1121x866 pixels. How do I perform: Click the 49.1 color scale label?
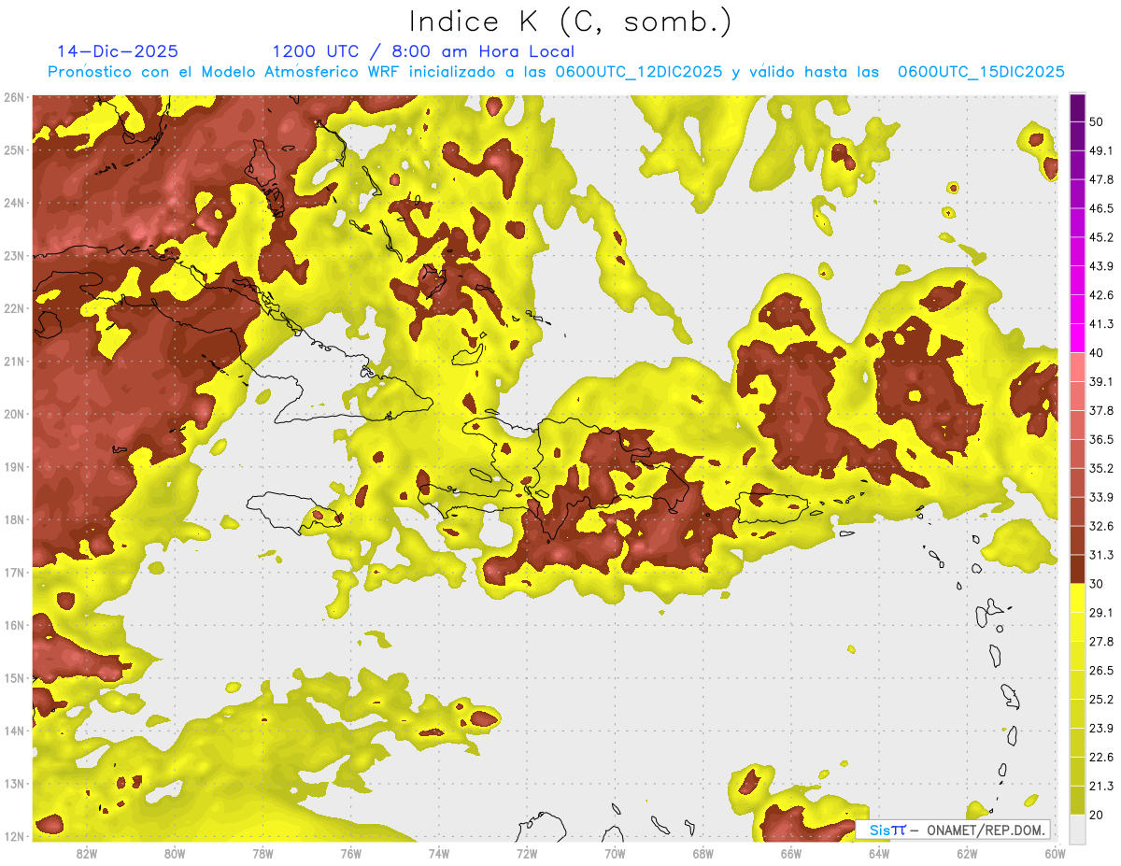pyautogui.click(x=1100, y=150)
